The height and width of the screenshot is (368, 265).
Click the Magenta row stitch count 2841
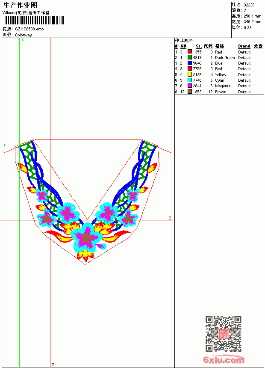point(197,86)
